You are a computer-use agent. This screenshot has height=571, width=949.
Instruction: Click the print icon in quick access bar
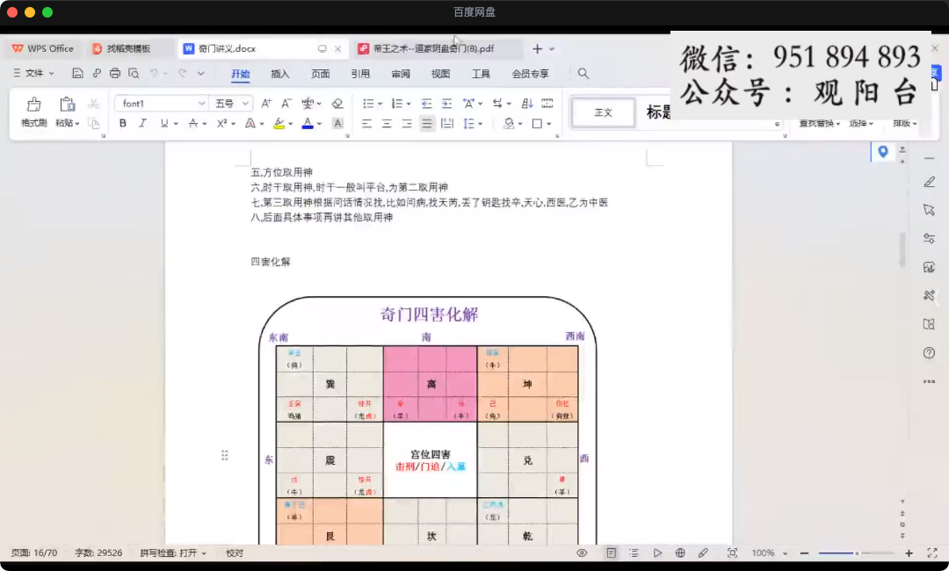pyautogui.click(x=115, y=74)
